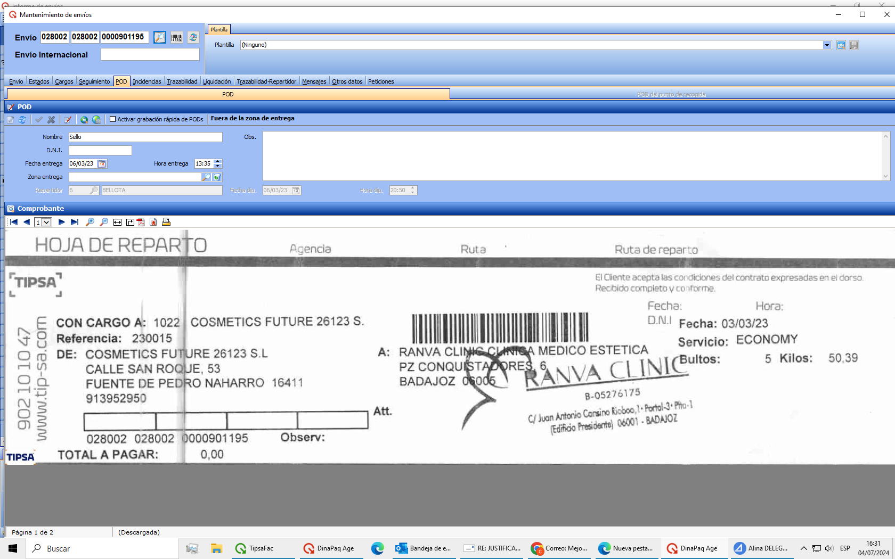This screenshot has width=895, height=559.
Task: Click the barcode scan icon beside Envío
Action: click(x=177, y=37)
